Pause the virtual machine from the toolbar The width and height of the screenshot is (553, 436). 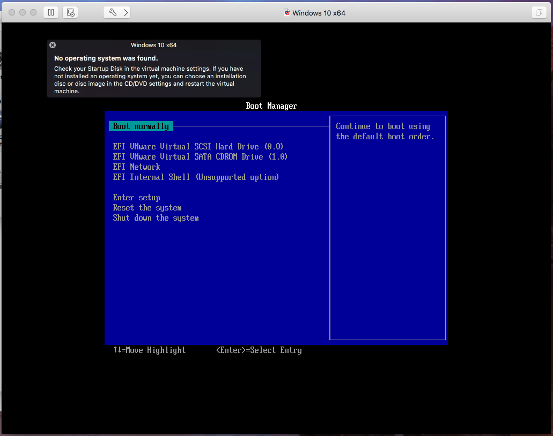[x=51, y=13]
